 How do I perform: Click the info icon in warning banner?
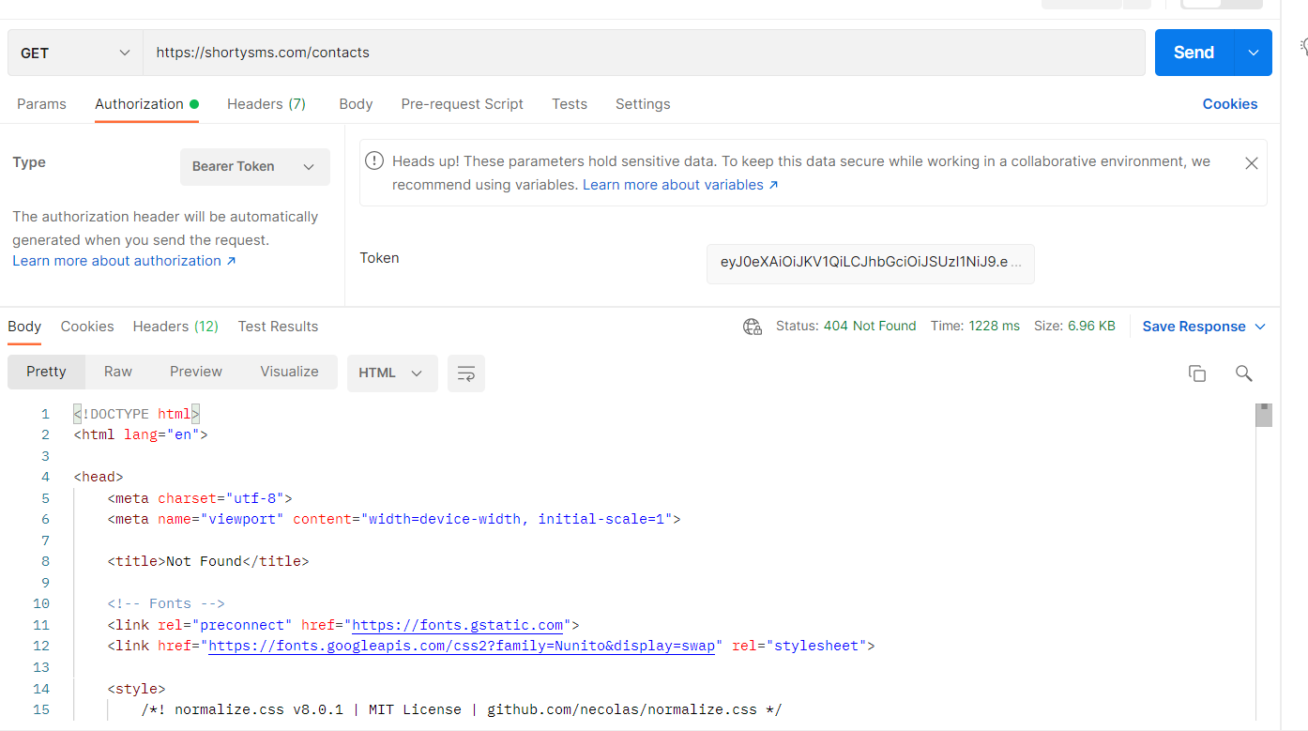coord(374,160)
